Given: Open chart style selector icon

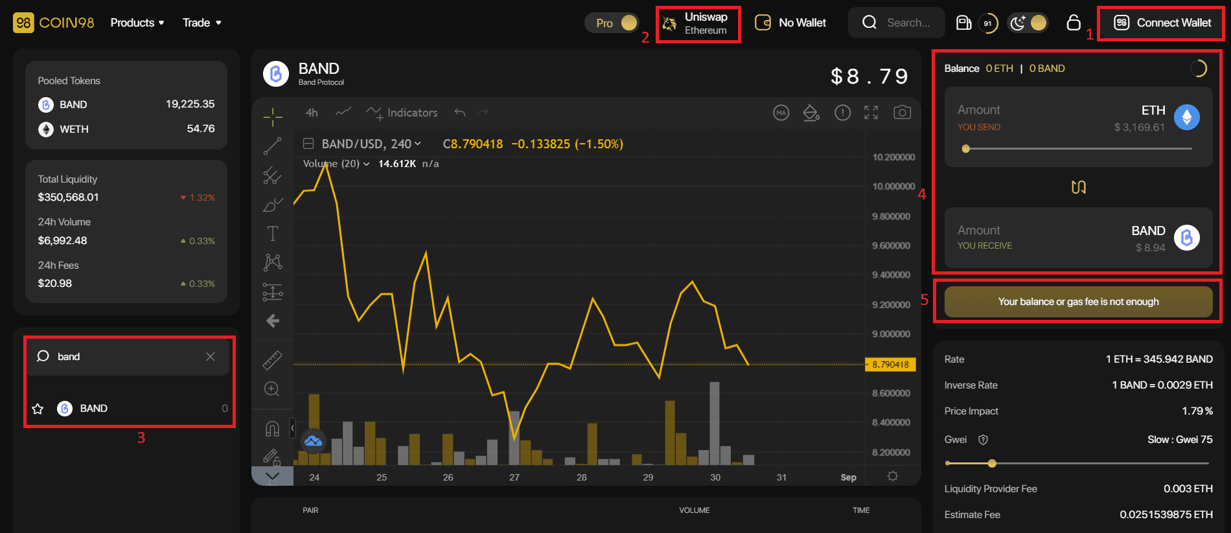Looking at the screenshot, I should [343, 112].
